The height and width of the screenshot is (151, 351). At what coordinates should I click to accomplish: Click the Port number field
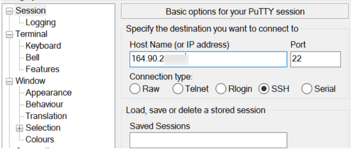316,59
